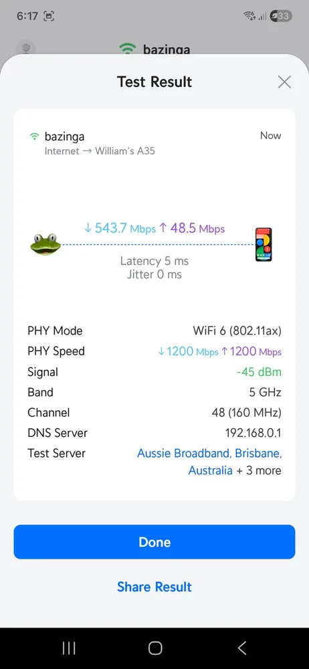Close the Test Result sheet with X

(284, 82)
